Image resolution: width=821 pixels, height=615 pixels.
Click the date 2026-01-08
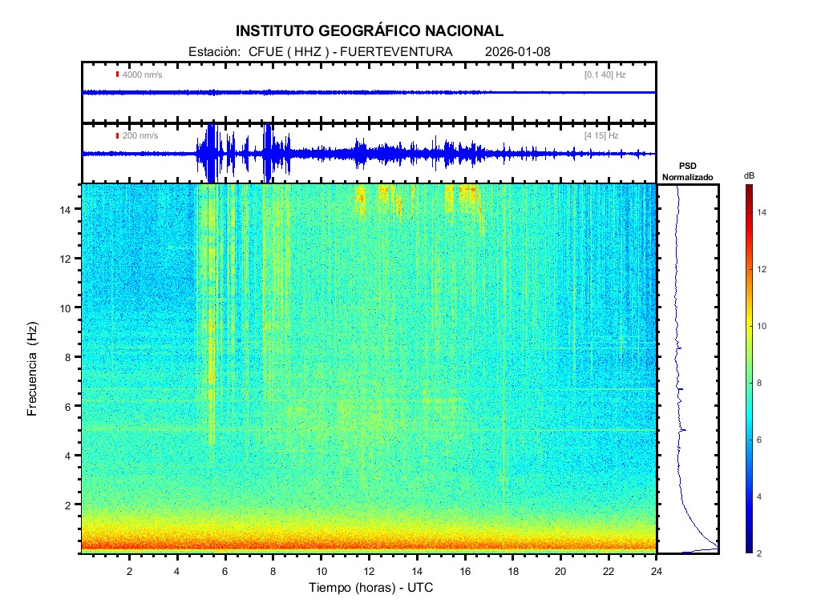tap(518, 52)
